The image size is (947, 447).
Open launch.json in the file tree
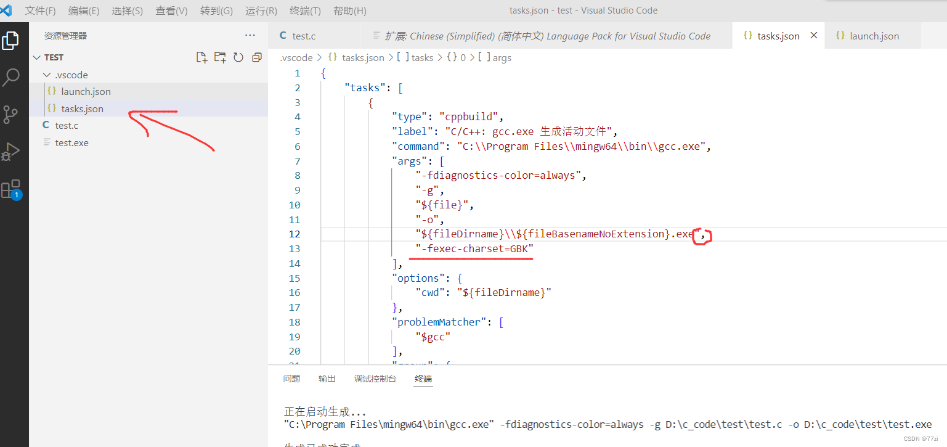[x=86, y=91]
